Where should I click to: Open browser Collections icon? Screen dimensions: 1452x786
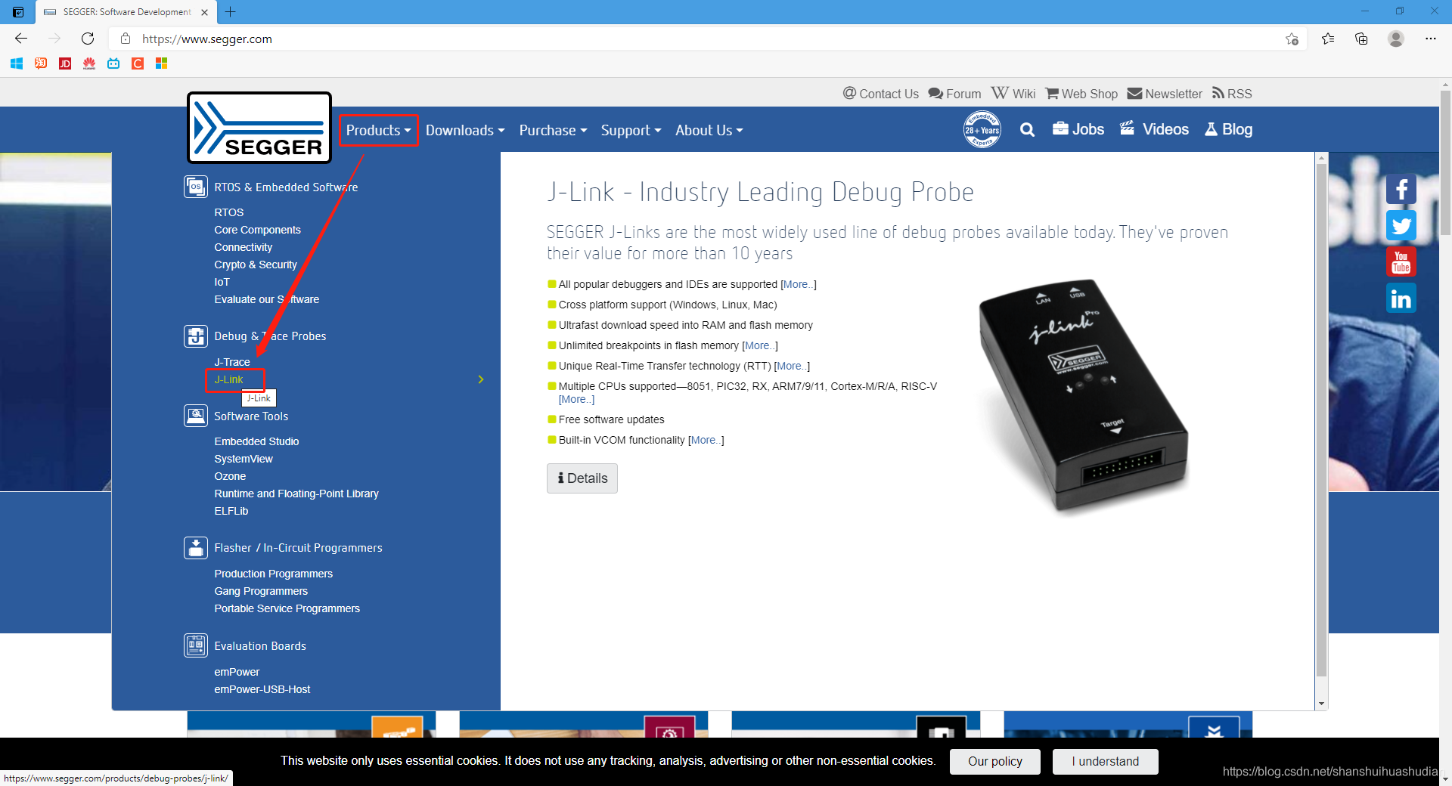click(x=1361, y=39)
